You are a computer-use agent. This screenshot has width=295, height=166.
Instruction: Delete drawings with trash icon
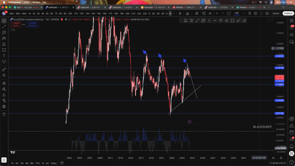click(x=4, y=114)
